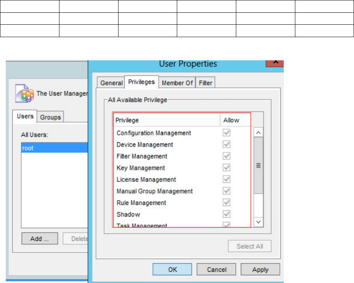Image resolution: width=354 pixels, height=283 pixels.
Task: Click the Cancel button
Action: pos(217,269)
